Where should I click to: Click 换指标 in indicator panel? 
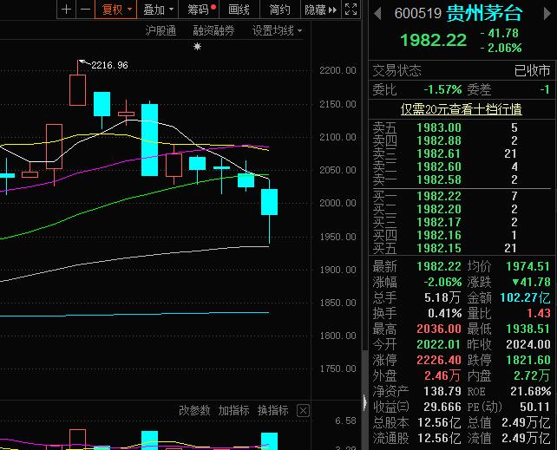(272, 411)
